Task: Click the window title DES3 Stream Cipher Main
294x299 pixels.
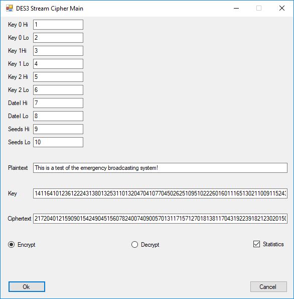Action: click(x=50, y=9)
